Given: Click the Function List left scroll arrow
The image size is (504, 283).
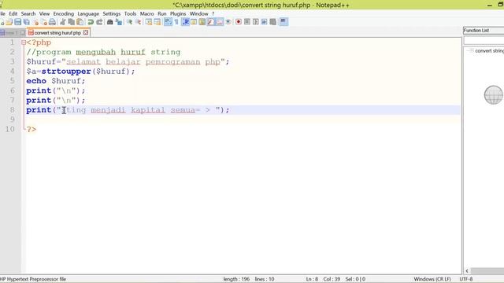Looking at the screenshot, I should (467, 270).
